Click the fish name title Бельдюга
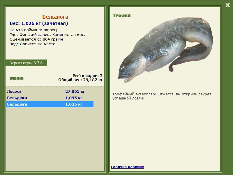Viewport: 233px width, 175px height. tap(55, 17)
